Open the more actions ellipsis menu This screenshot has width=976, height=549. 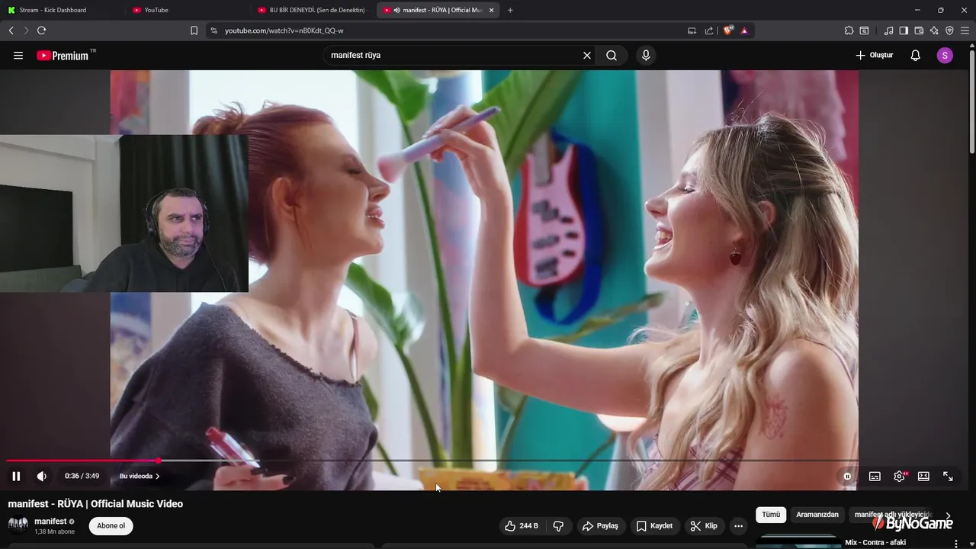point(738,526)
